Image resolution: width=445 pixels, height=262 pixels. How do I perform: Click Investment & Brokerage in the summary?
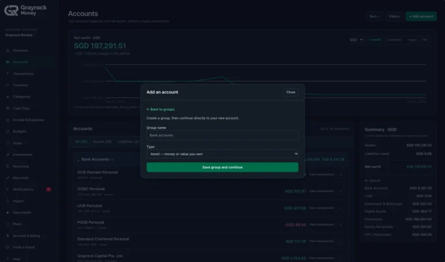tap(383, 204)
